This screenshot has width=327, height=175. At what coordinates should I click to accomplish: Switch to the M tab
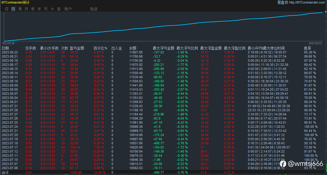point(52,9)
